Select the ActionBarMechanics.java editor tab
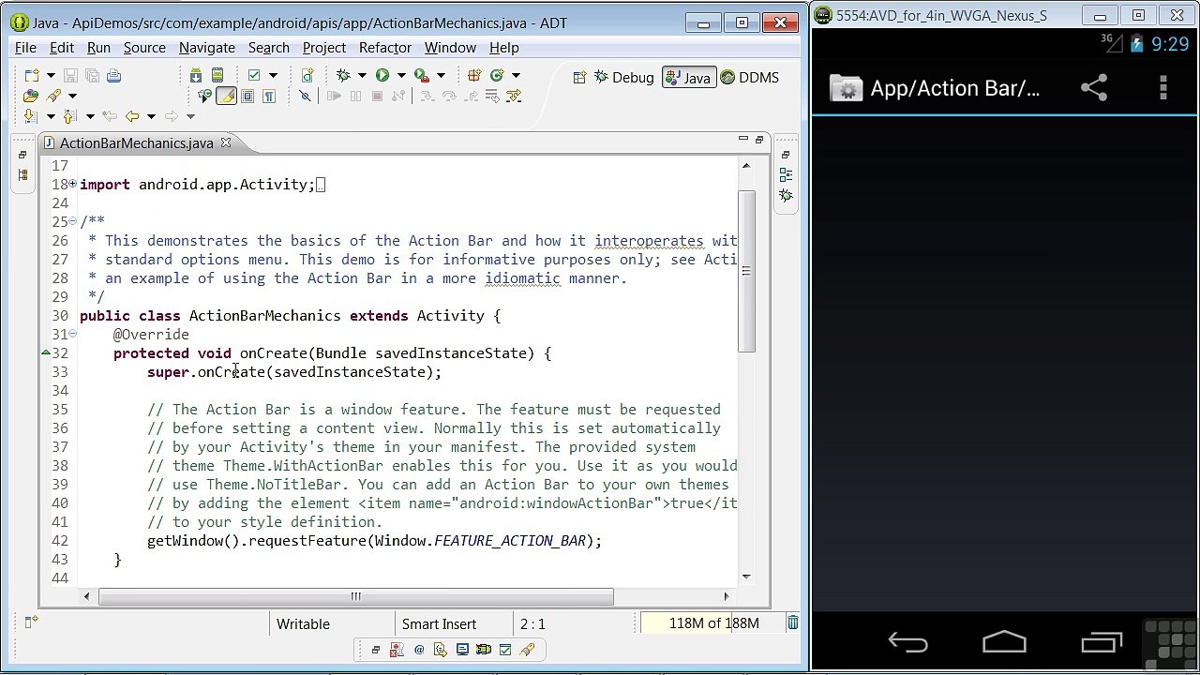 pos(136,143)
